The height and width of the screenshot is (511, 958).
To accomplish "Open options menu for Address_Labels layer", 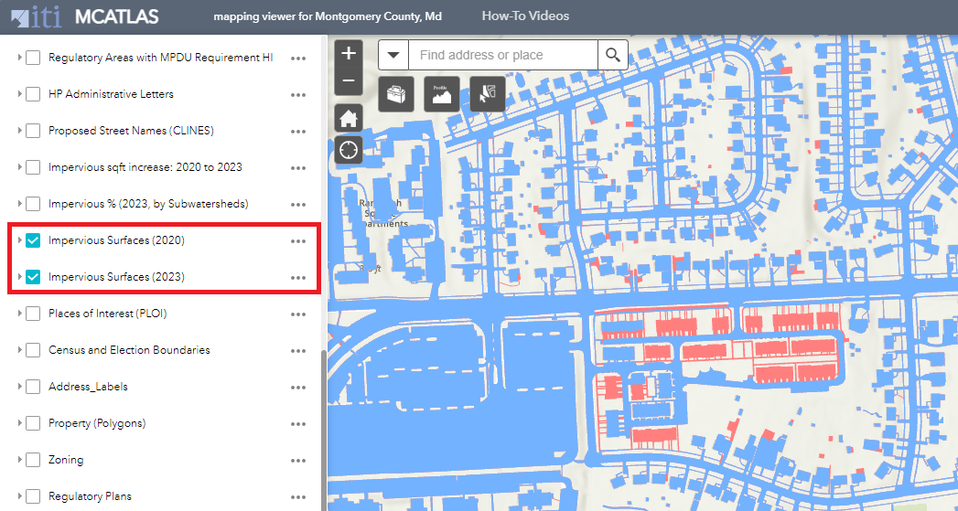I will point(297,387).
